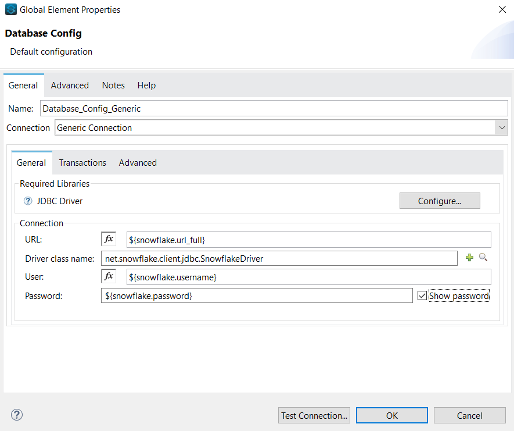Close the Global Element Properties window

(502, 9)
